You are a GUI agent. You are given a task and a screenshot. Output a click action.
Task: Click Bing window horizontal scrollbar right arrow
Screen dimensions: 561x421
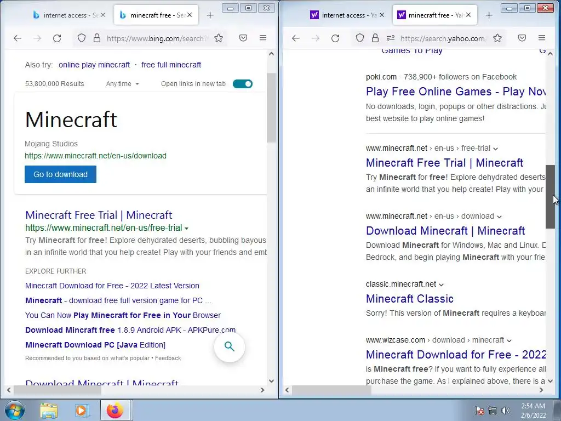[x=262, y=390]
